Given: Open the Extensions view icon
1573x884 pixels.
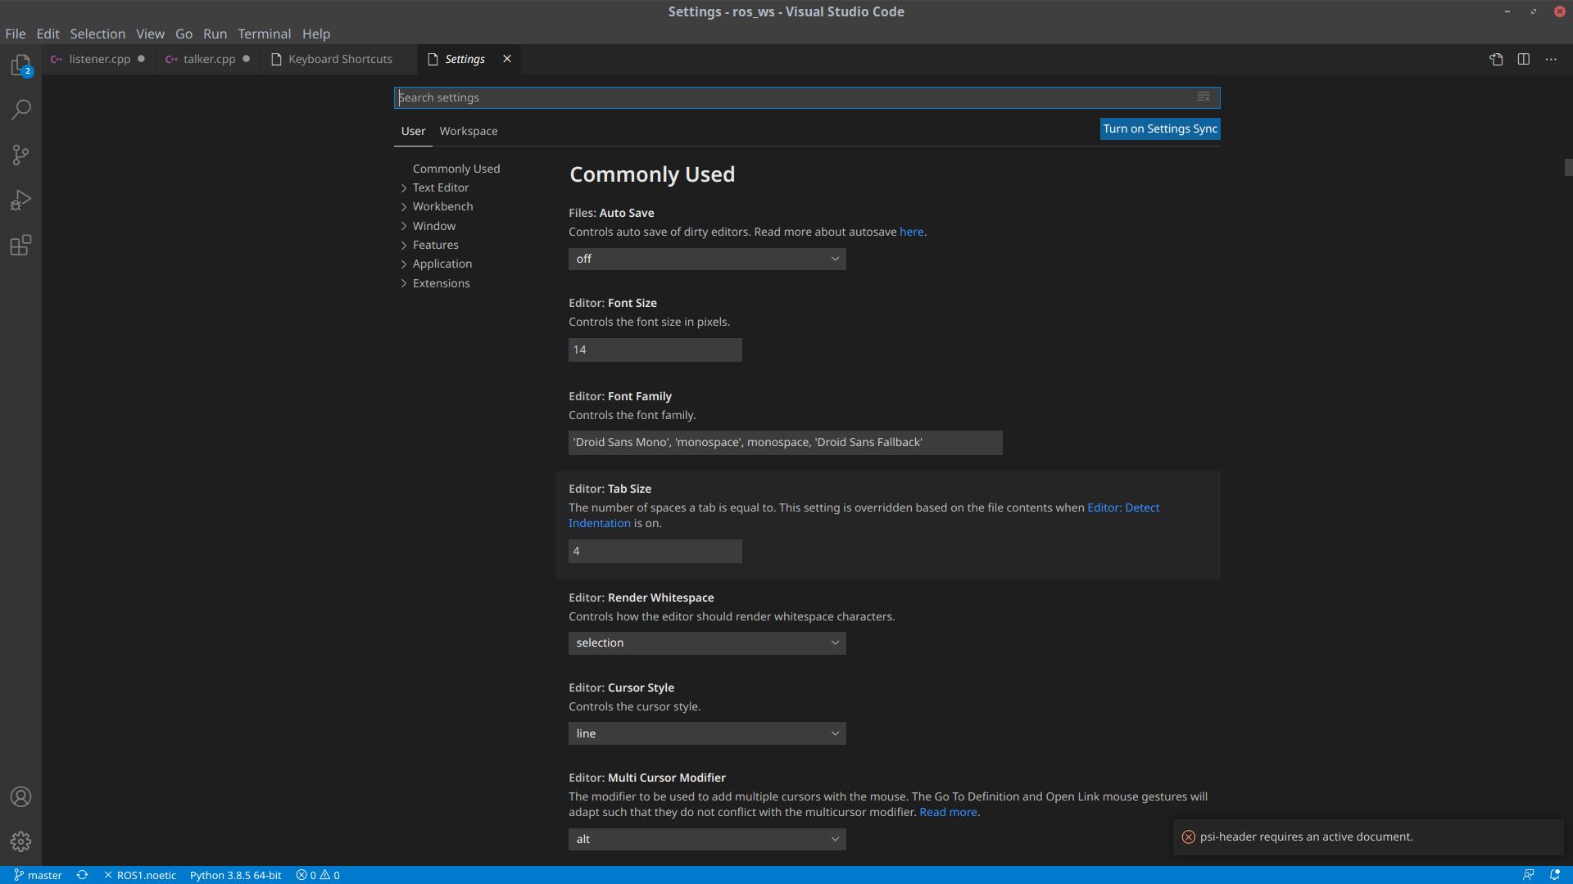Looking at the screenshot, I should point(20,246).
